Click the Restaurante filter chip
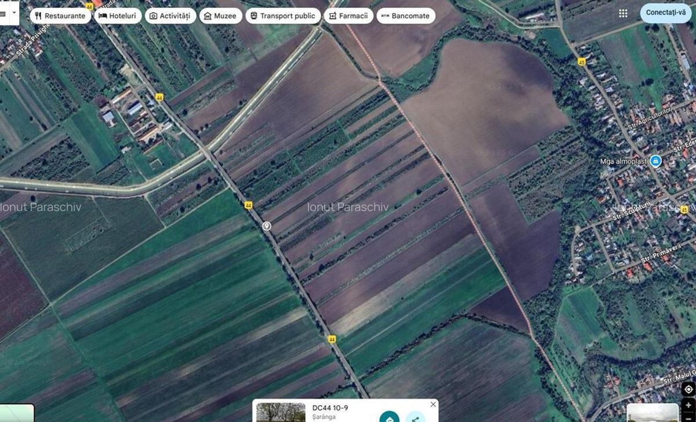The width and height of the screenshot is (696, 422). pyautogui.click(x=60, y=16)
